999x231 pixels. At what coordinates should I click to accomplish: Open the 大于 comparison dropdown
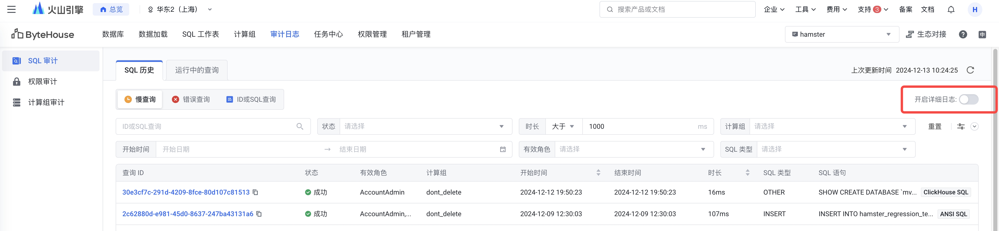(x=564, y=126)
